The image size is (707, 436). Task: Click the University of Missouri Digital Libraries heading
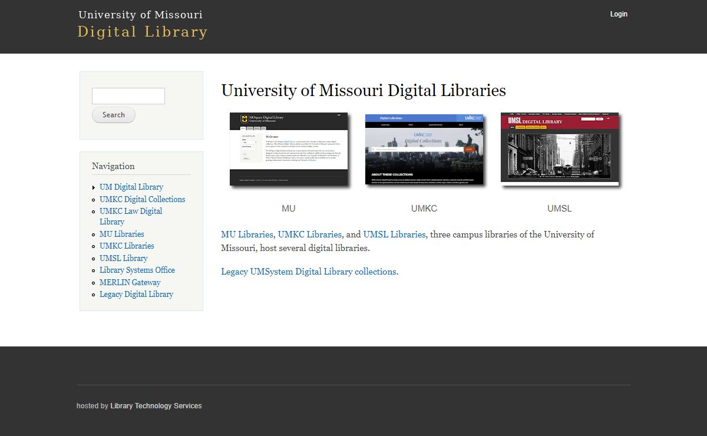point(364,90)
